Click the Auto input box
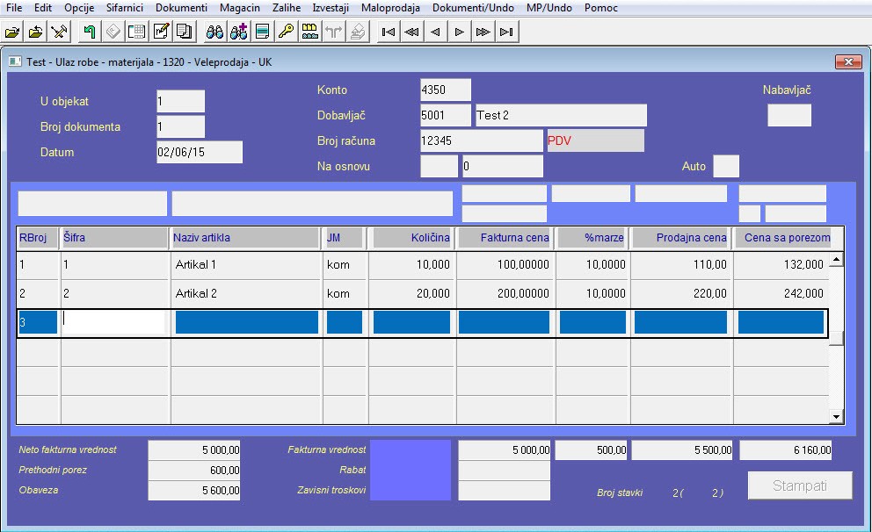Screen dimensions: 872x532 coord(726,167)
